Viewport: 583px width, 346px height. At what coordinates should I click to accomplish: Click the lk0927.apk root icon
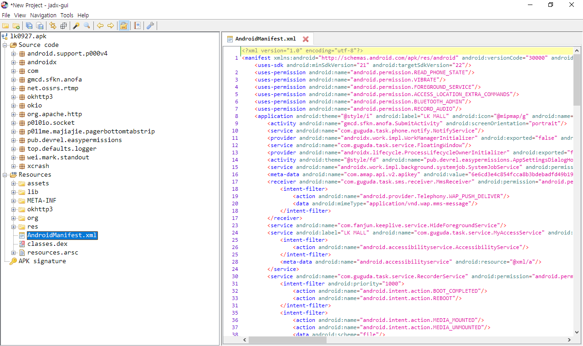click(x=5, y=36)
